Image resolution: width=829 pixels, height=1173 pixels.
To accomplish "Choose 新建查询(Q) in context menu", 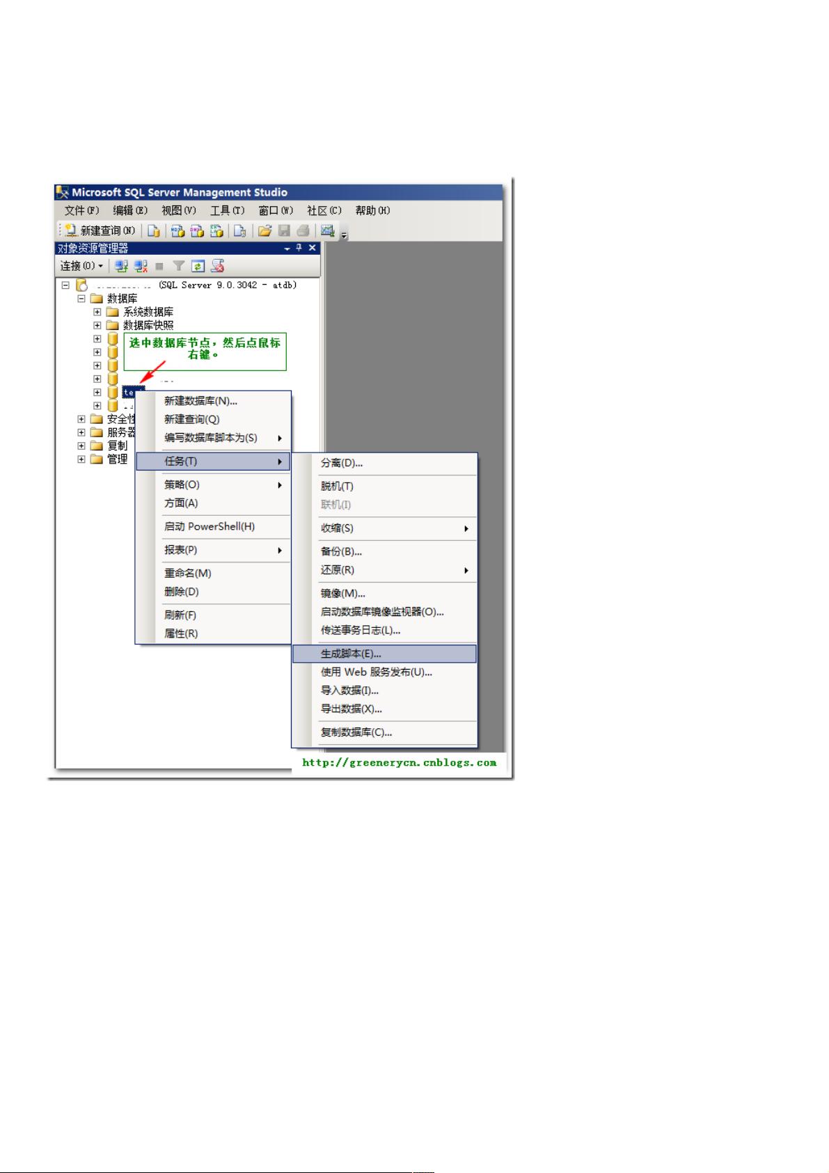I will pyautogui.click(x=213, y=420).
